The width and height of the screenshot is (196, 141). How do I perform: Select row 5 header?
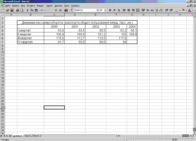(x=2, y=34)
